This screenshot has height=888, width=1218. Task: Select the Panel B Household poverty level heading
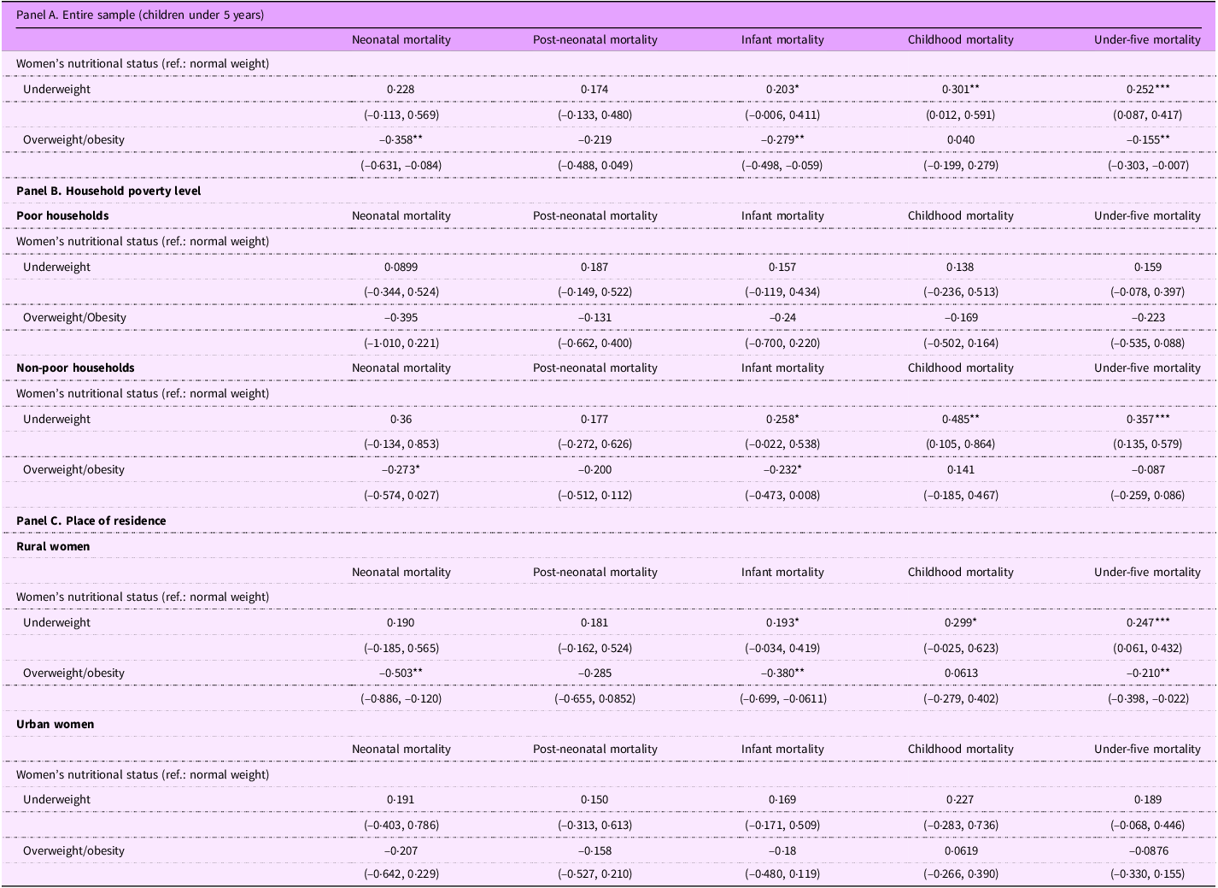[108, 191]
